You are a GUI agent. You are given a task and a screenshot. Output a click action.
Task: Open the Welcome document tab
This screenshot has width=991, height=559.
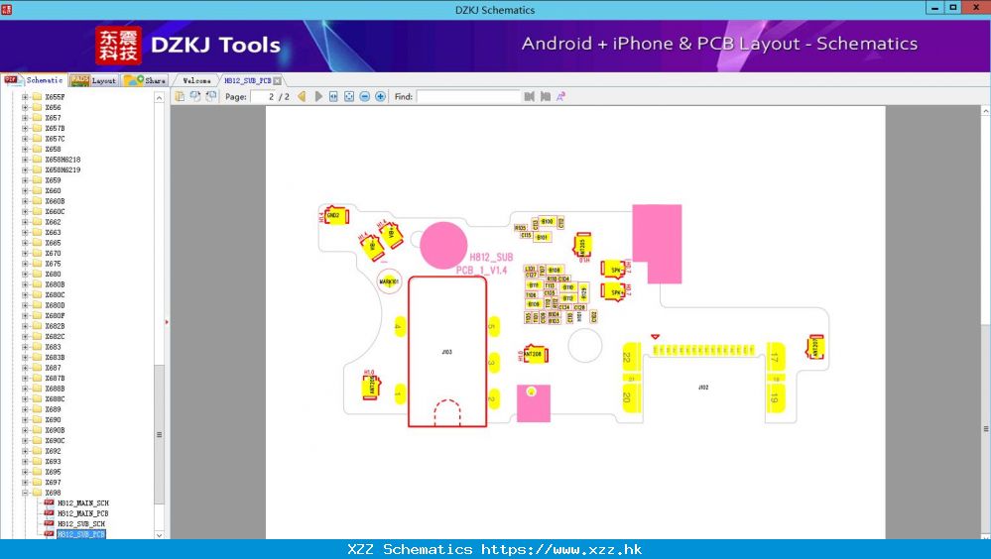click(x=196, y=81)
